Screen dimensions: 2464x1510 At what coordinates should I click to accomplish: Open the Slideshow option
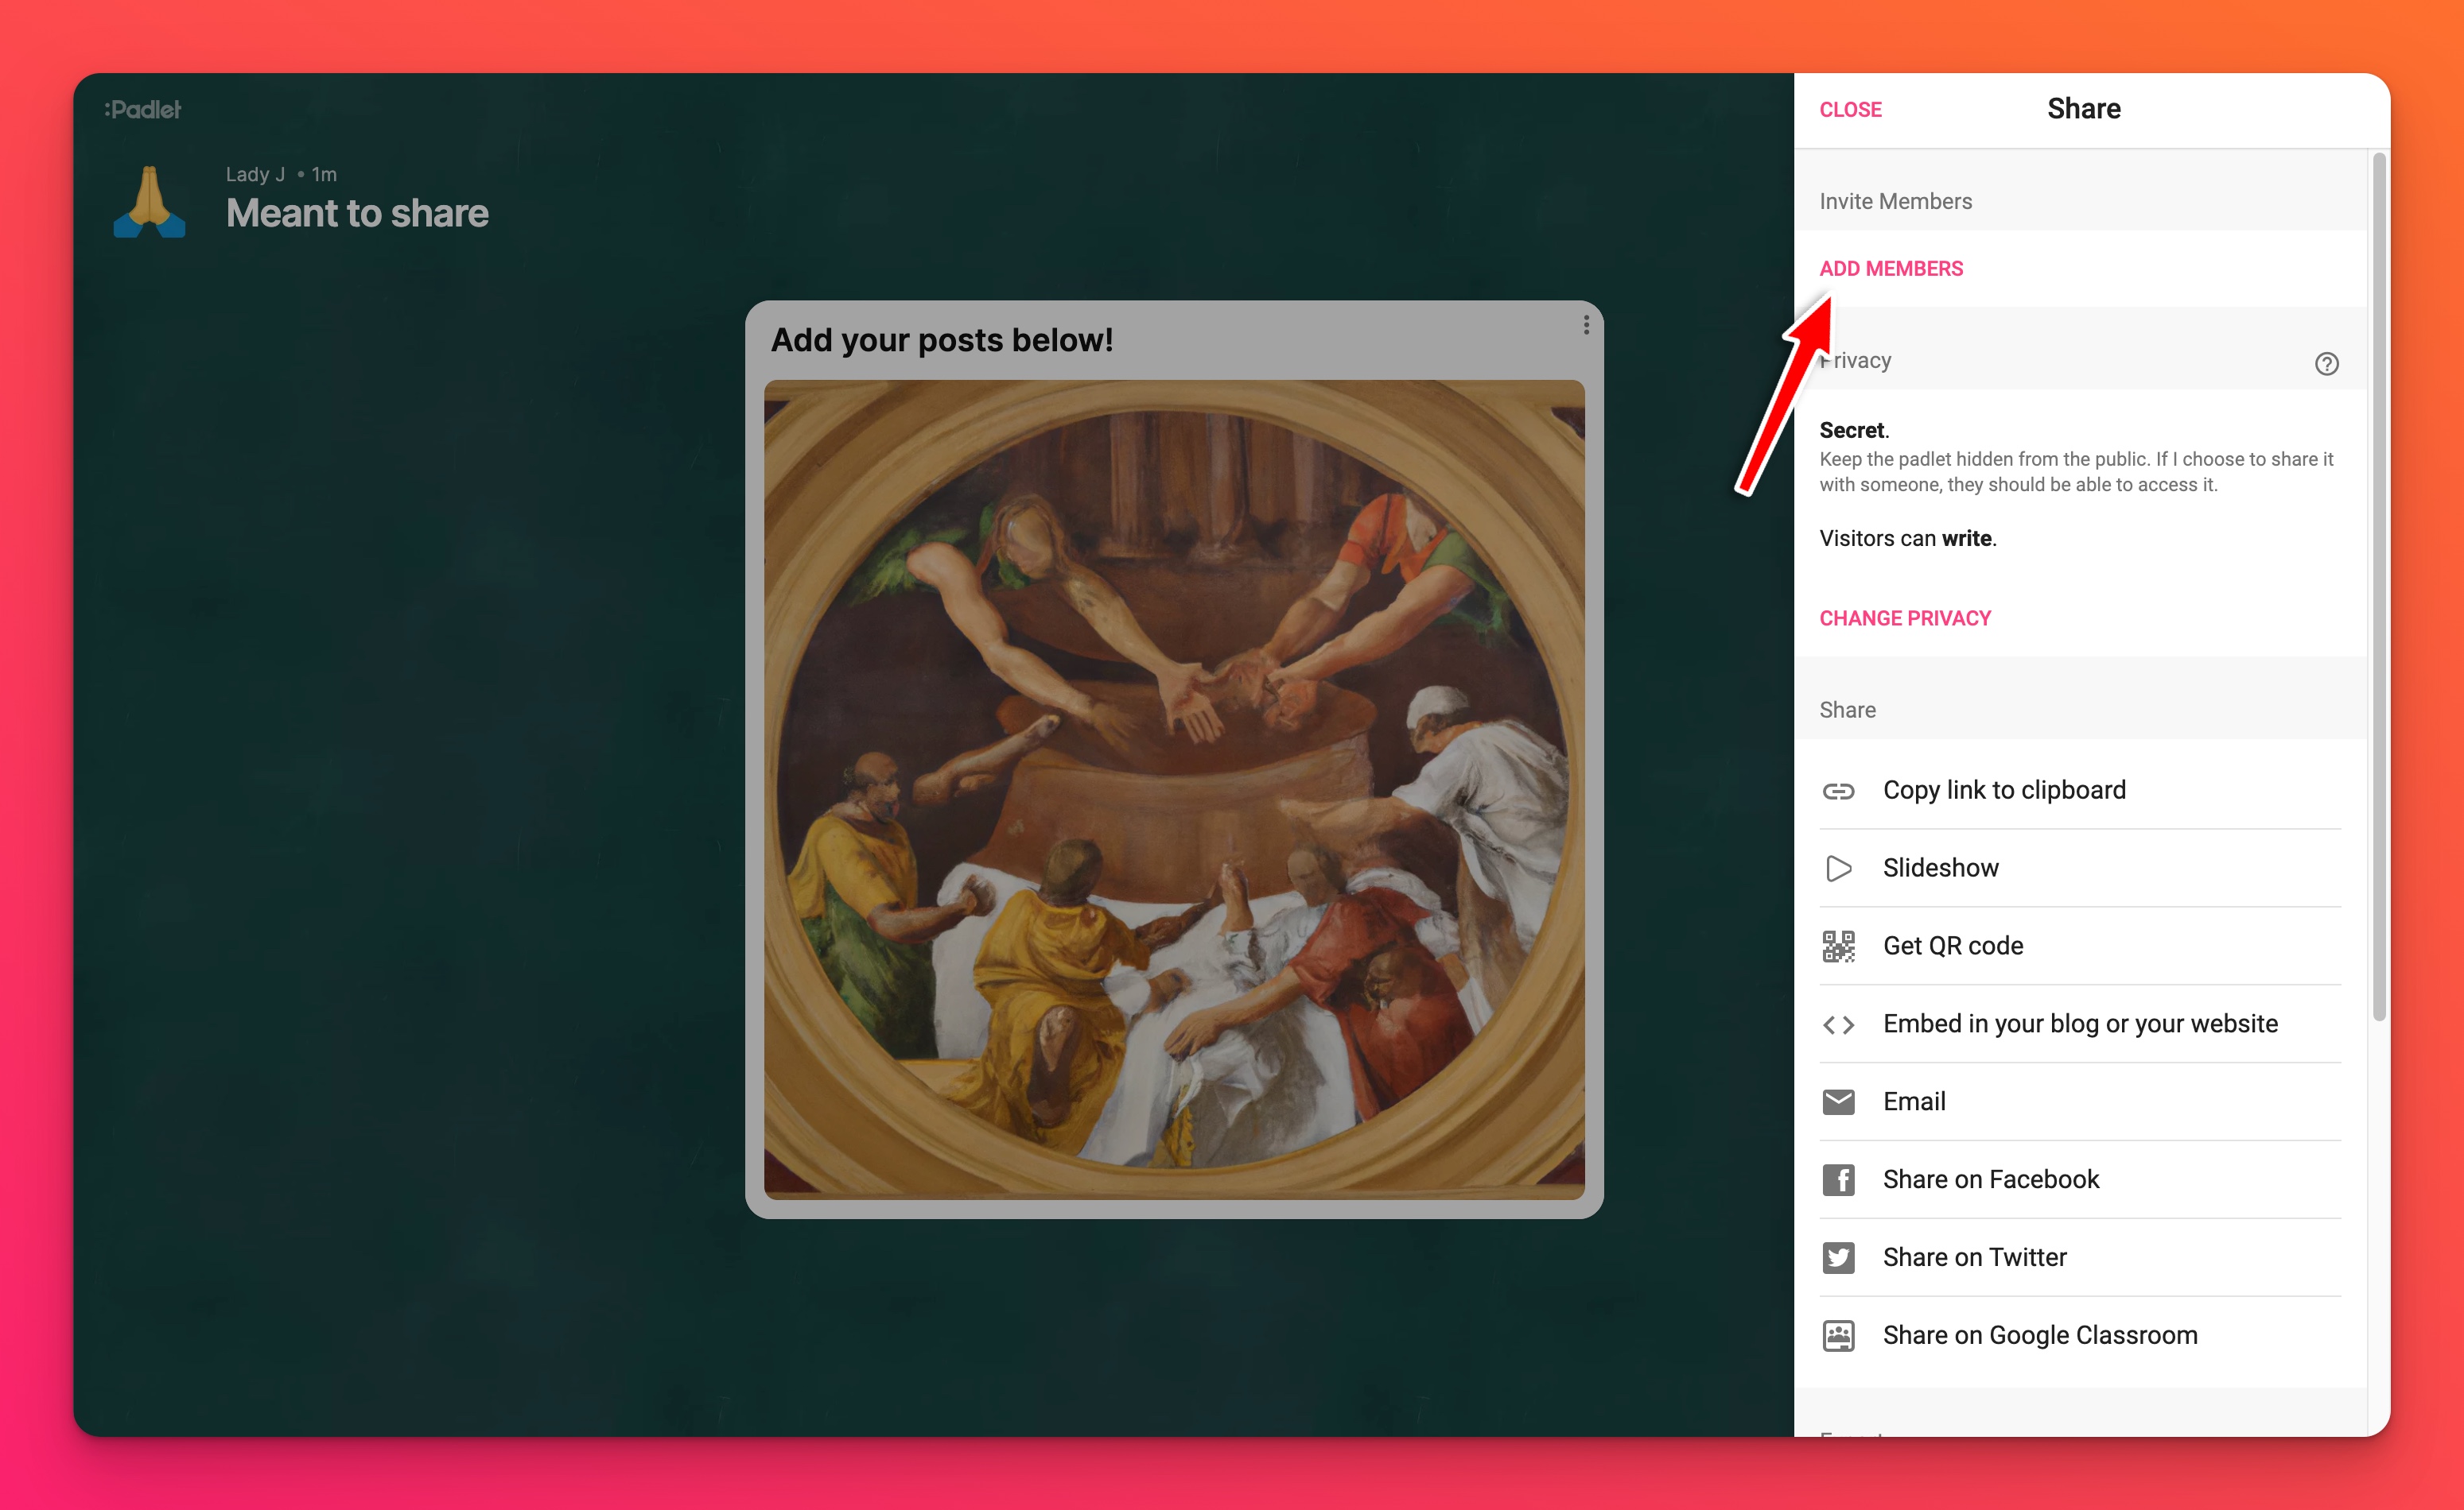point(2080,869)
